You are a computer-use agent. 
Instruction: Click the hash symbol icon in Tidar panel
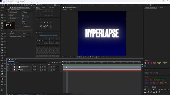coord(165,89)
